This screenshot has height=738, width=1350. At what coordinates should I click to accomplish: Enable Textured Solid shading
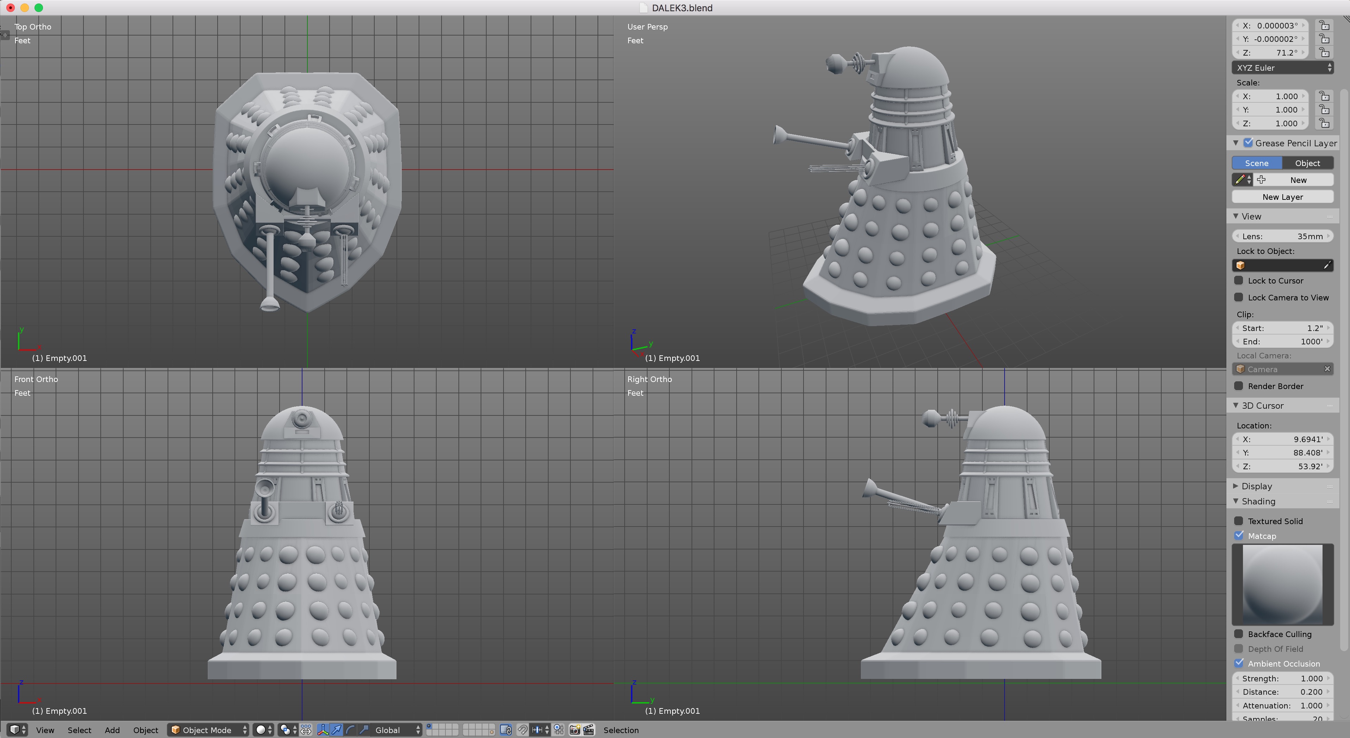tap(1239, 521)
